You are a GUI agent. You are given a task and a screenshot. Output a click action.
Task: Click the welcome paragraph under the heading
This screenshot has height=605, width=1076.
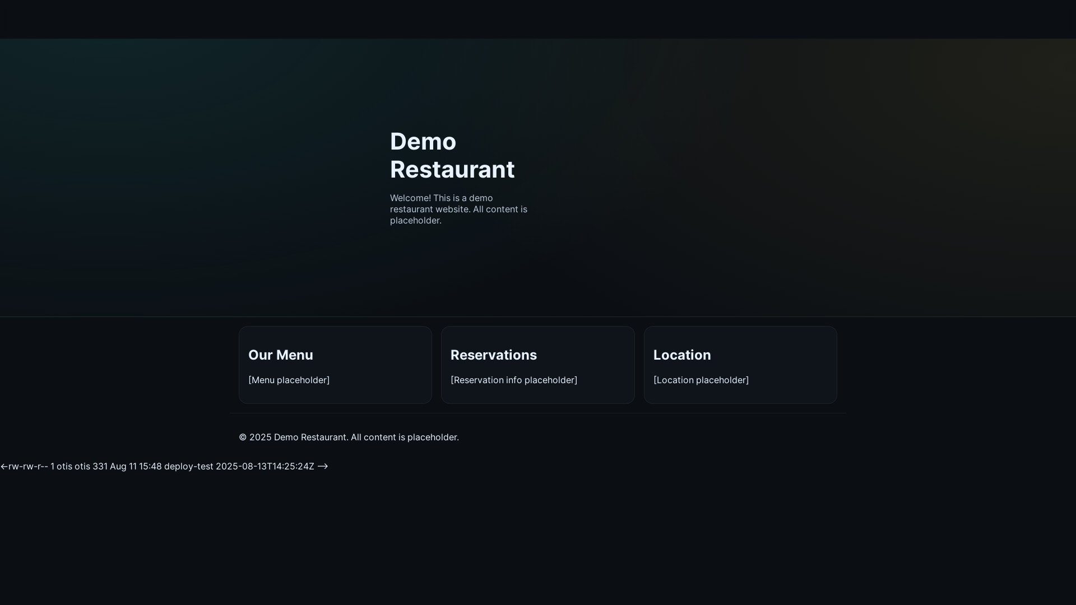tap(459, 209)
